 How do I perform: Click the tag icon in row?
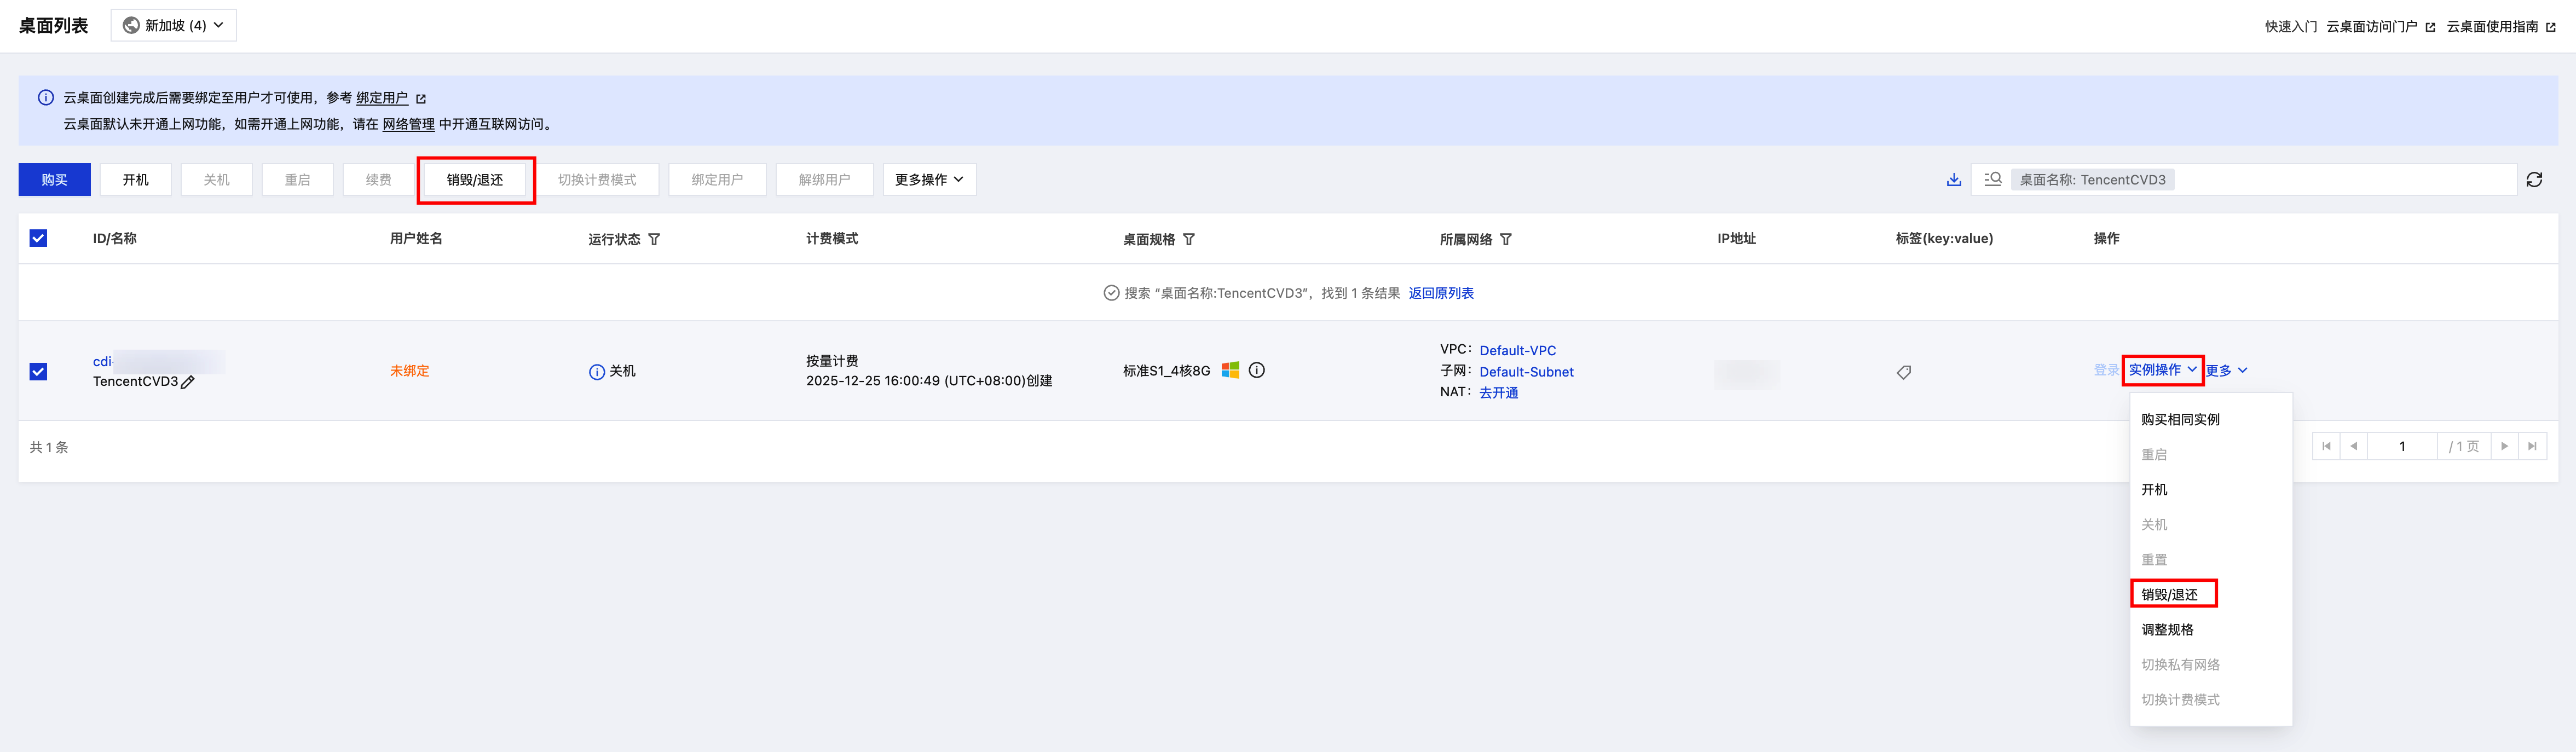coord(1903,372)
